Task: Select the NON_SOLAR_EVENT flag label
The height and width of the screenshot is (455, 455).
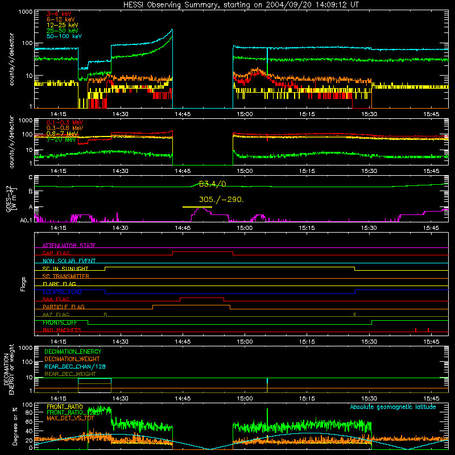Action: (69, 261)
